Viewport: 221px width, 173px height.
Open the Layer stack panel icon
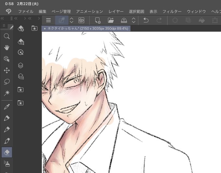[21, 66]
